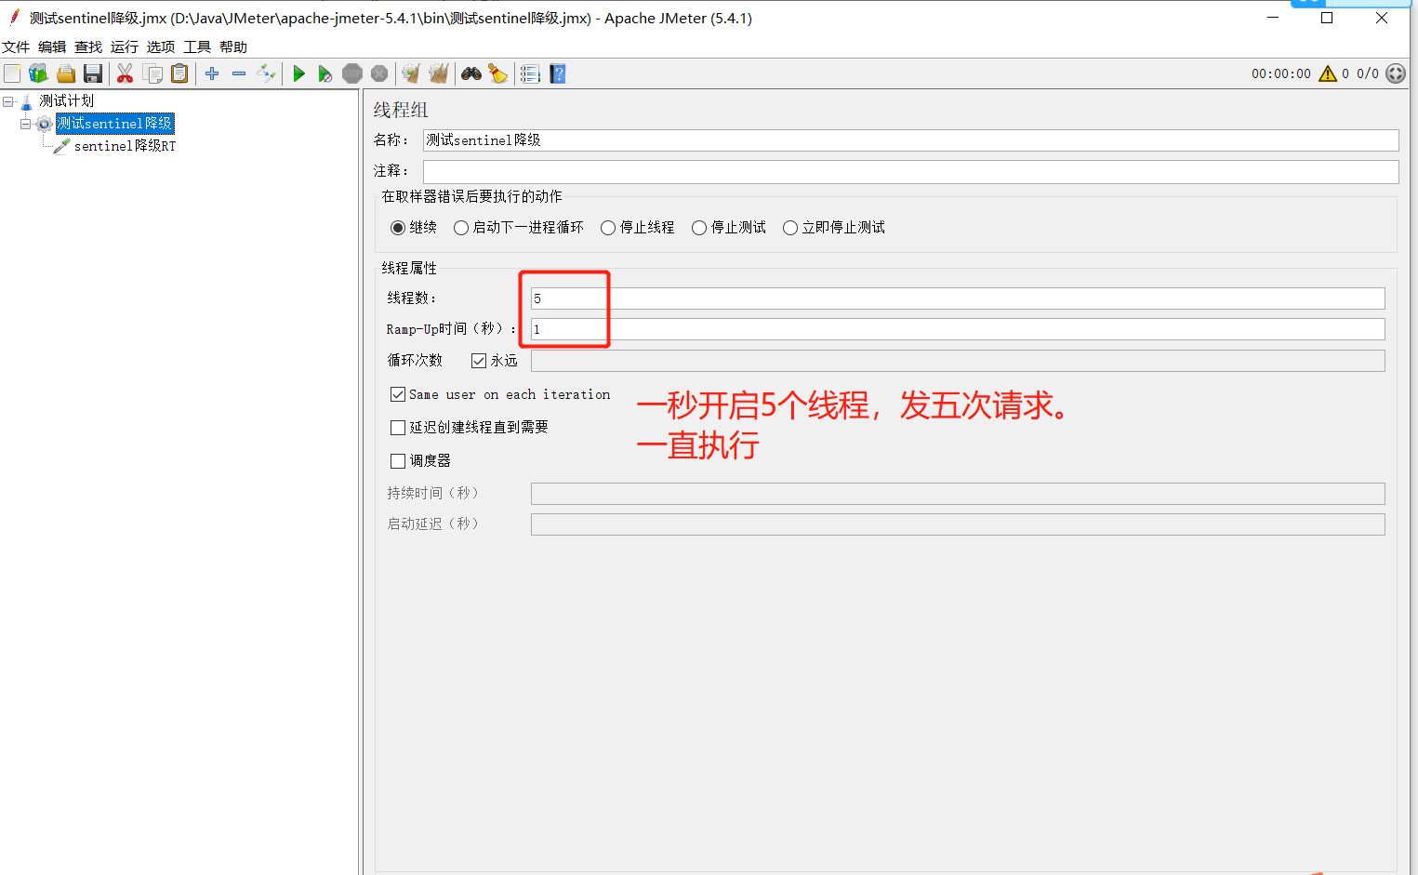
Task: Click the Paste clipboard icon
Action: point(179,73)
